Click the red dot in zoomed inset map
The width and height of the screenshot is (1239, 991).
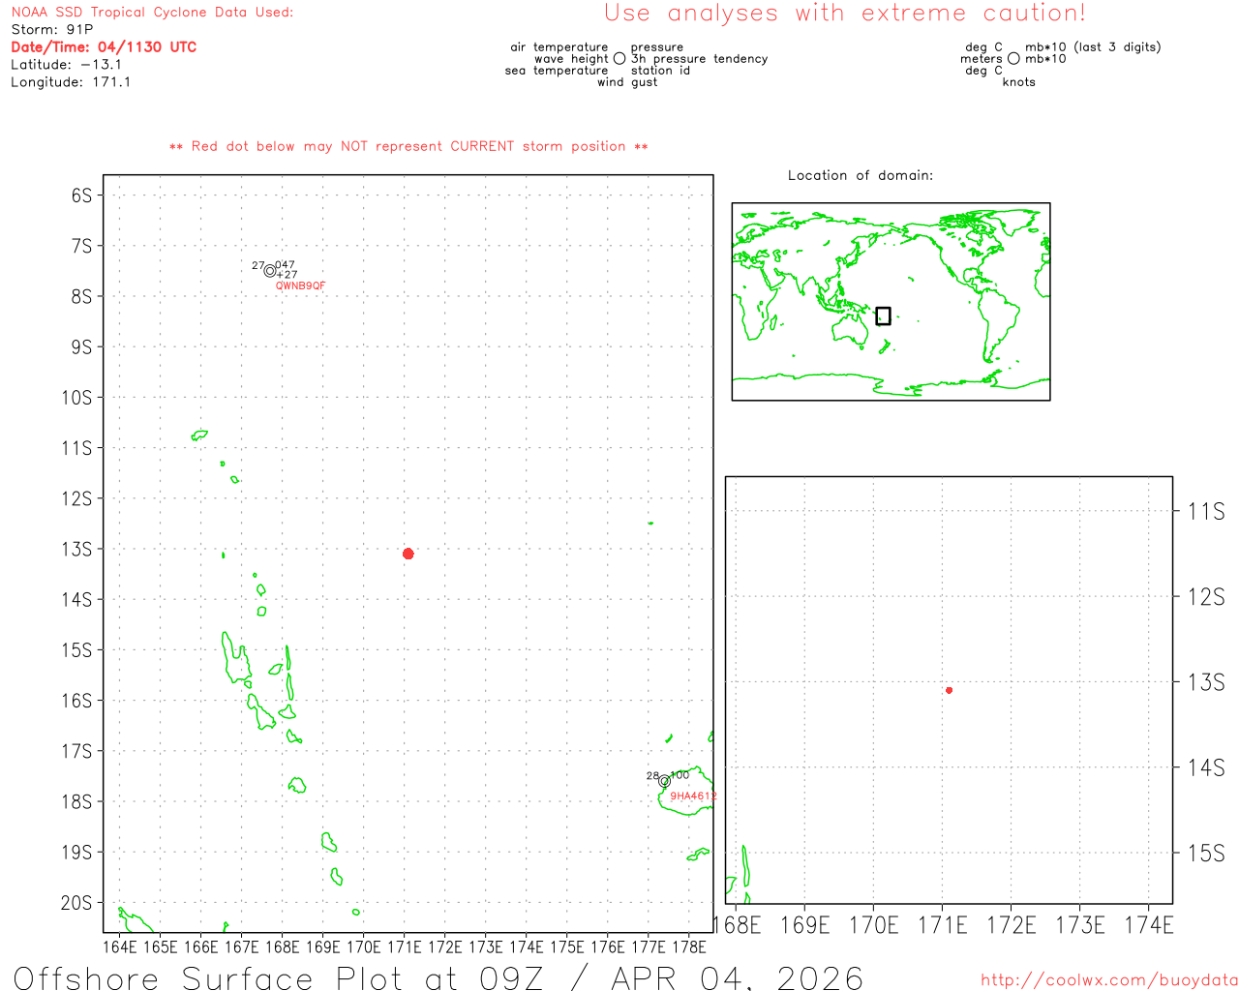click(x=949, y=690)
